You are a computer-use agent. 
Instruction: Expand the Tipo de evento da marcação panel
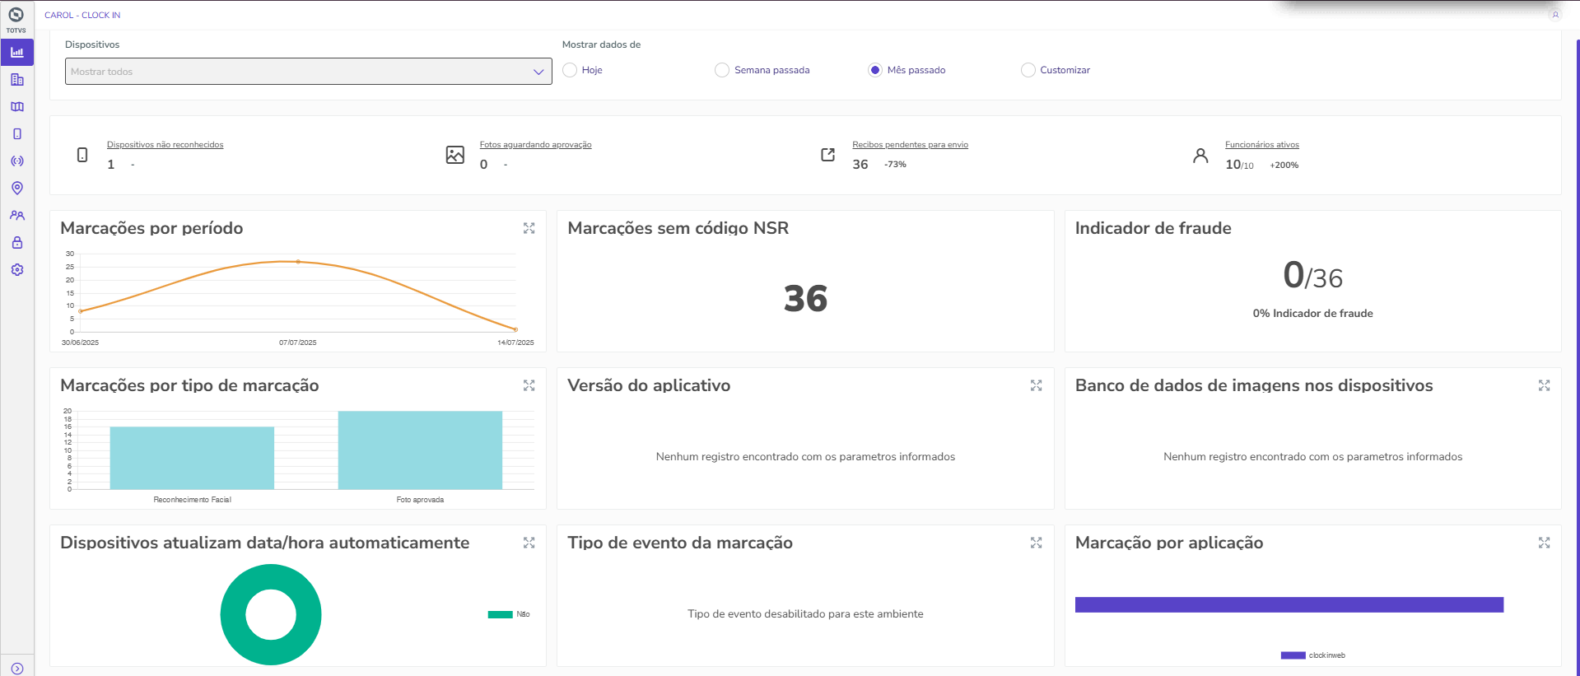1037,543
